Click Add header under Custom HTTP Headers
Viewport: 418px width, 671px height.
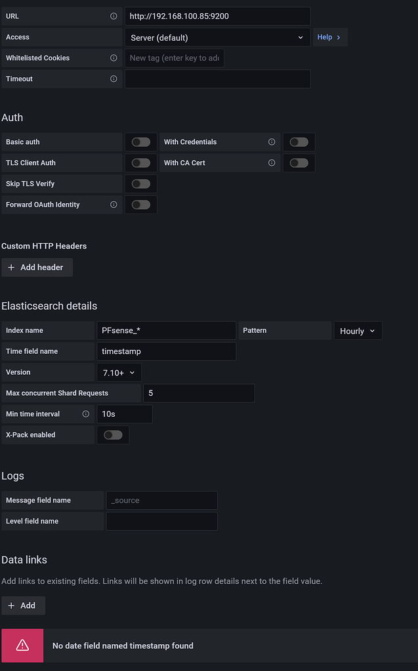coord(37,267)
